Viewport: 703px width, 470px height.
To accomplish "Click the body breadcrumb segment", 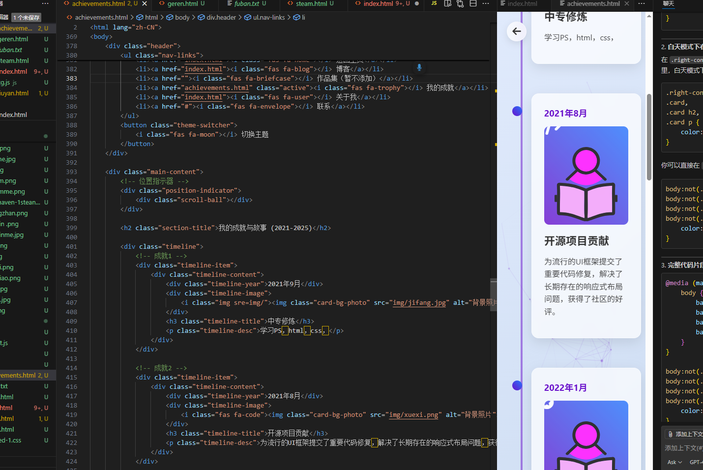I will click(182, 17).
